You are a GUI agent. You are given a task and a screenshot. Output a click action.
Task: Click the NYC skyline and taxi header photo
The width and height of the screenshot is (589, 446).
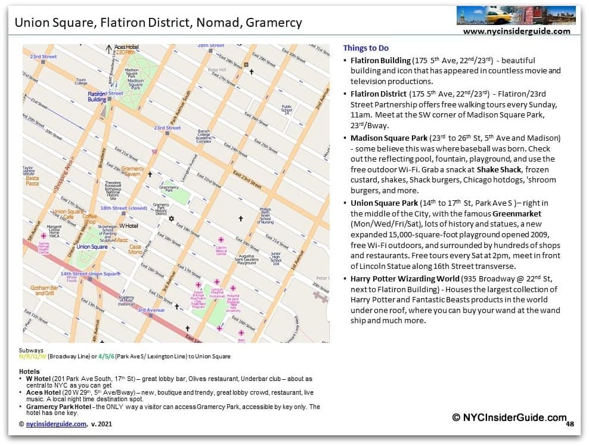(x=516, y=16)
